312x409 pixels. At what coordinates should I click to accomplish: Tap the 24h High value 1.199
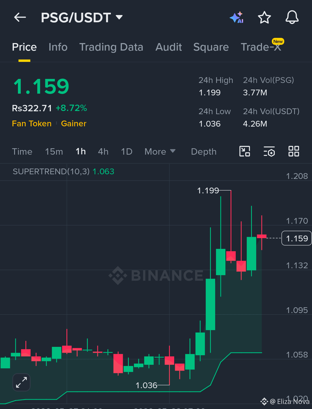tap(210, 93)
